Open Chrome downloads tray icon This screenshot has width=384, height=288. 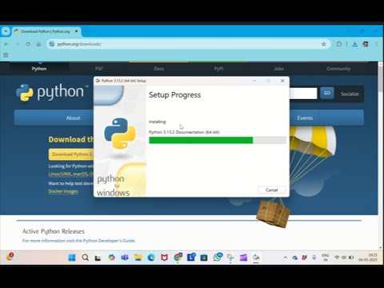[354, 44]
